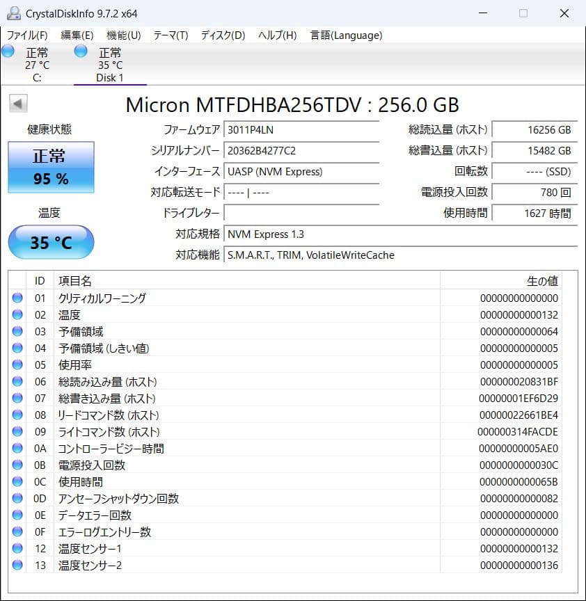Click the 使用時間 value 1627 時間
This screenshot has height=601, width=586.
[534, 213]
